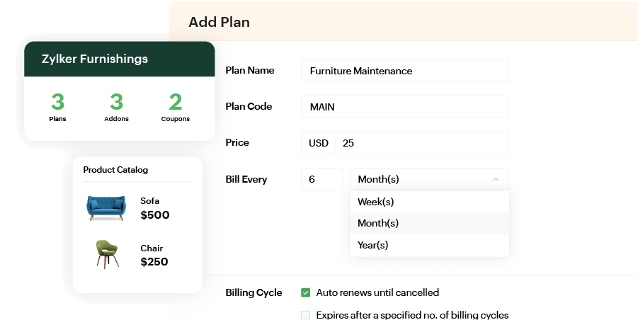638x320 pixels.
Task: Click the blue sofa product image
Action: tap(106, 207)
